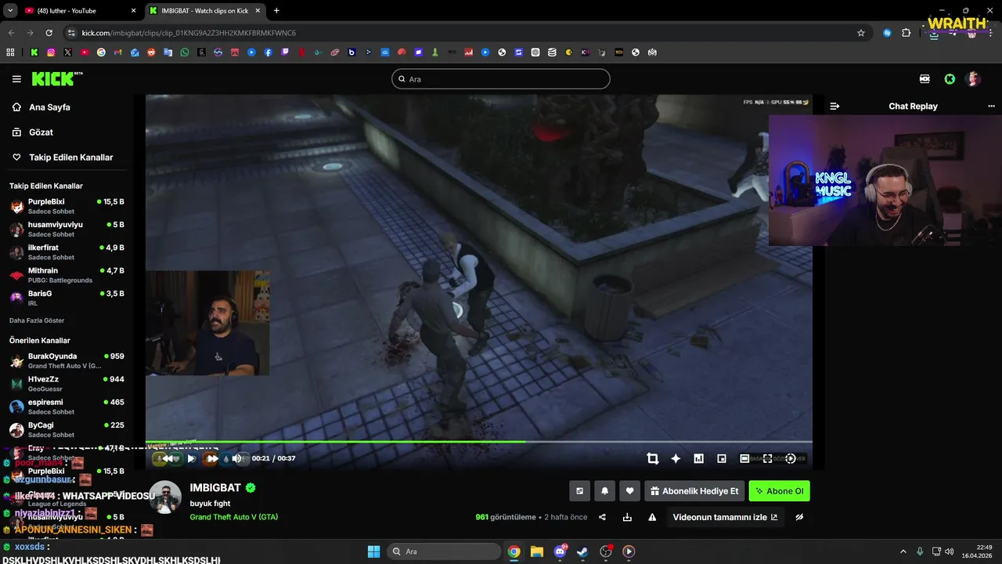Click the play button on the clip player
The width and height of the screenshot is (1002, 564).
[x=191, y=459]
